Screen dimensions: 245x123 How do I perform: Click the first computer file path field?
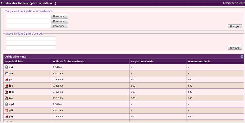click(28, 16)
